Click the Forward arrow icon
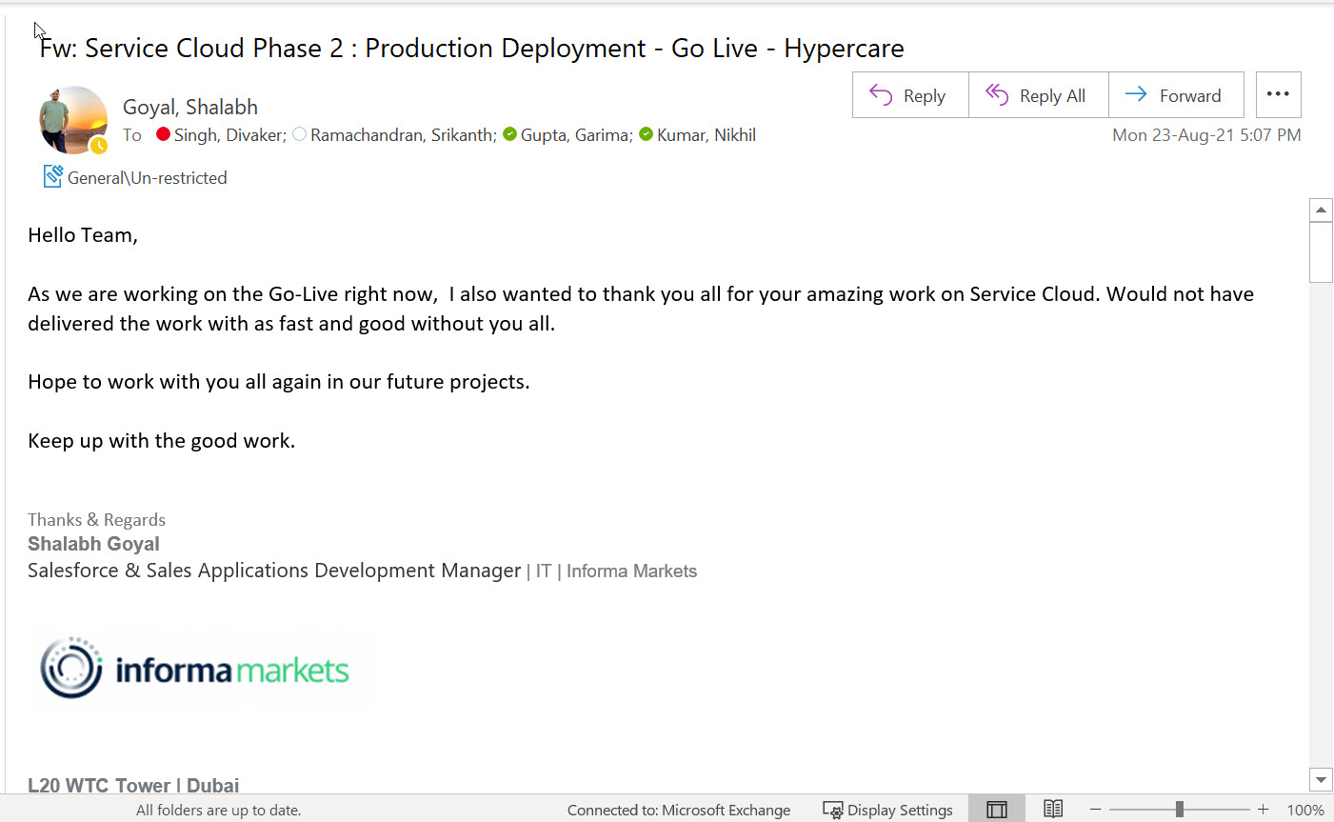Viewport: 1334px width, 822px height. coord(1136,94)
